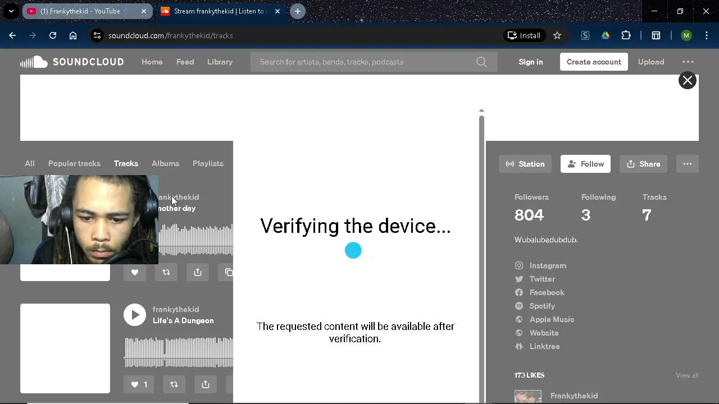Viewport: 719px width, 404px height.
Task: Share the Life's A Dungeon track
Action: 206,384
